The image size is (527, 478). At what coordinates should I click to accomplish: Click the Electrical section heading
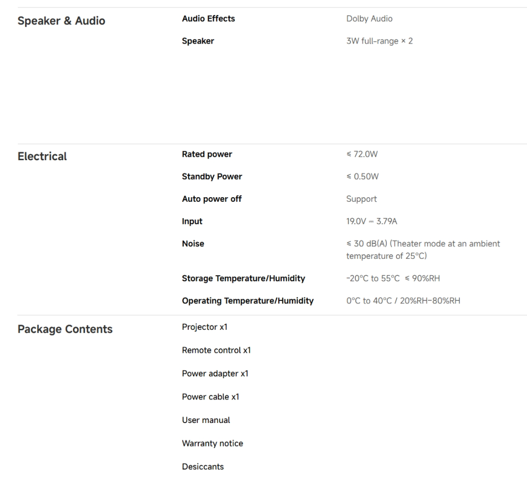point(42,157)
